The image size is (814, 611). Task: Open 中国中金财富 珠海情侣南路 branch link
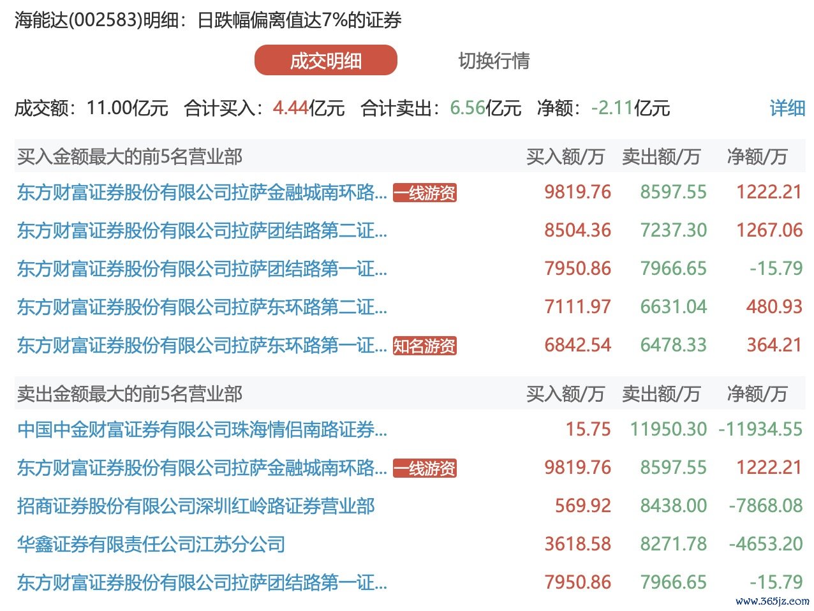[x=202, y=430]
